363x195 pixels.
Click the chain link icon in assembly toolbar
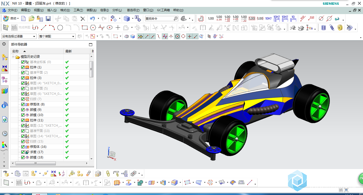[108, 174]
